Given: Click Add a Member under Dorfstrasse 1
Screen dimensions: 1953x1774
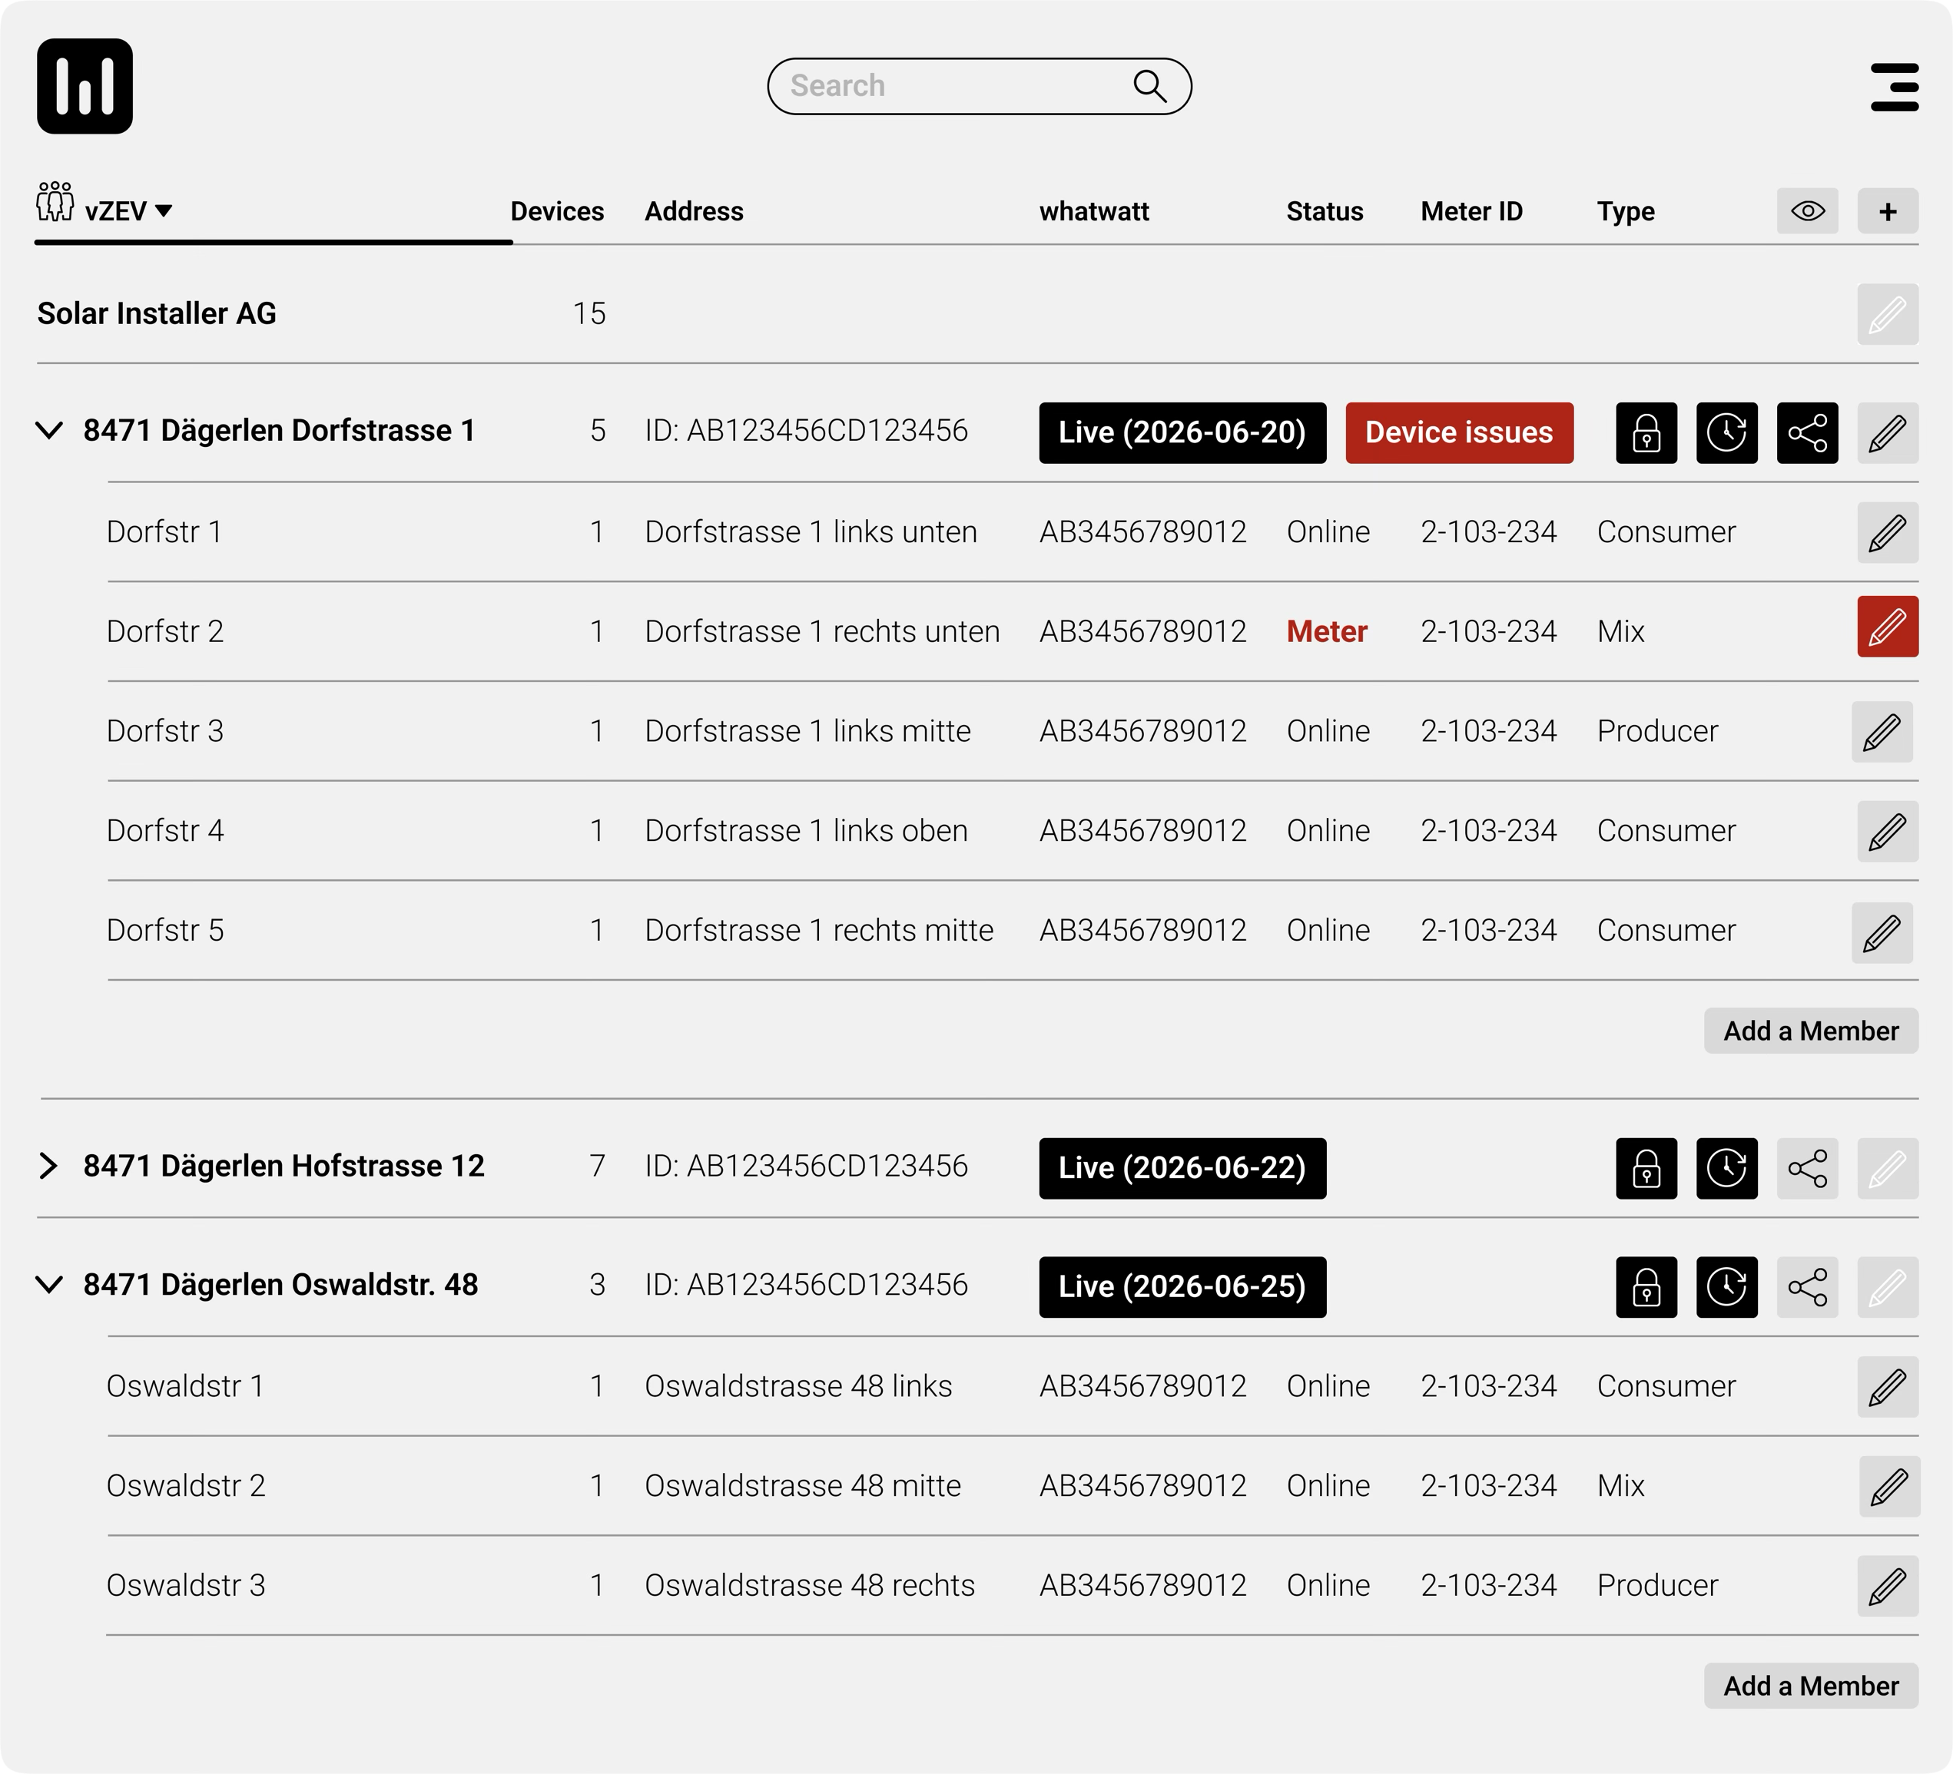Looking at the screenshot, I should pos(1809,1031).
